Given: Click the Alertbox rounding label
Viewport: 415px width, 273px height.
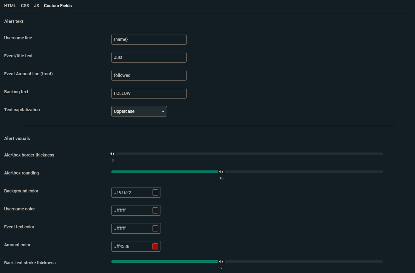Looking at the screenshot, I should (x=21, y=173).
